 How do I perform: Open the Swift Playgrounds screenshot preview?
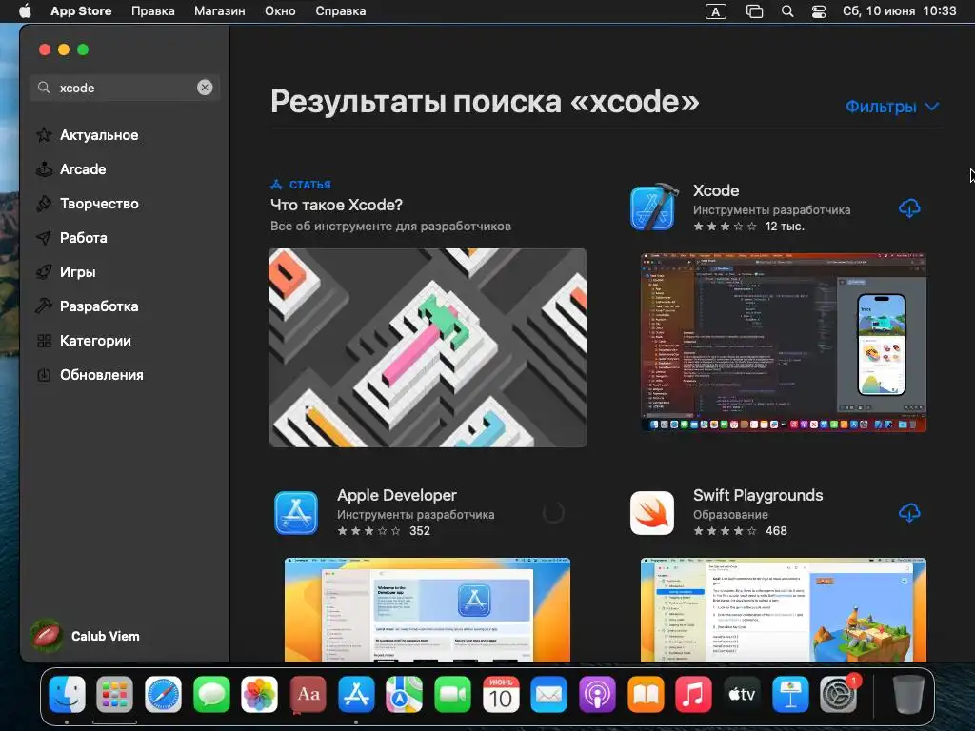[x=784, y=610]
